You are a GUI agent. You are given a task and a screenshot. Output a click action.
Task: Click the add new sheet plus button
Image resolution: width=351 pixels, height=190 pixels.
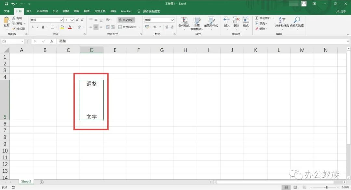[x=42, y=182]
